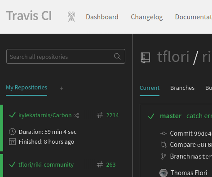The image size is (212, 177).
Task: Click repository book icon in header
Action: (145, 58)
